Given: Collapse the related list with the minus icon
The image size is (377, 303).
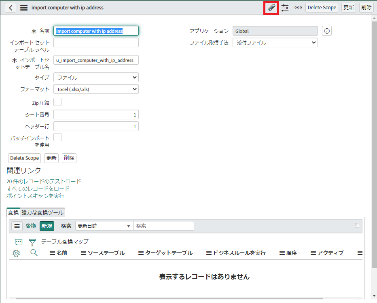Looking at the screenshot, I should click(x=357, y=225).
